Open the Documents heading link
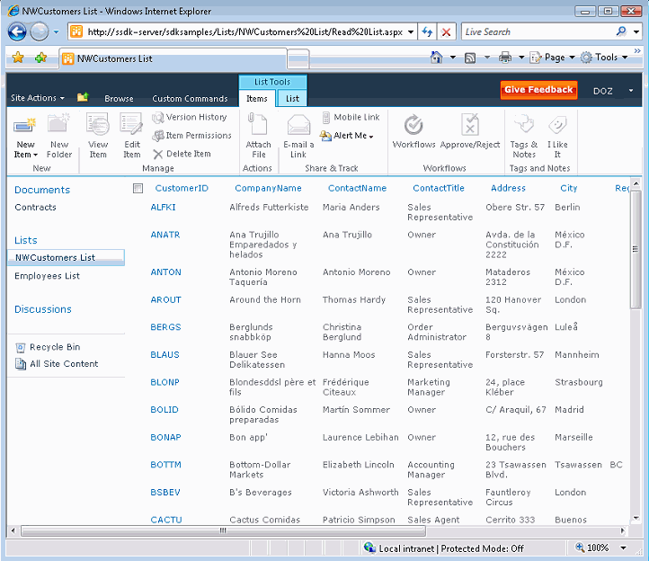This screenshot has width=649, height=561. tap(42, 190)
